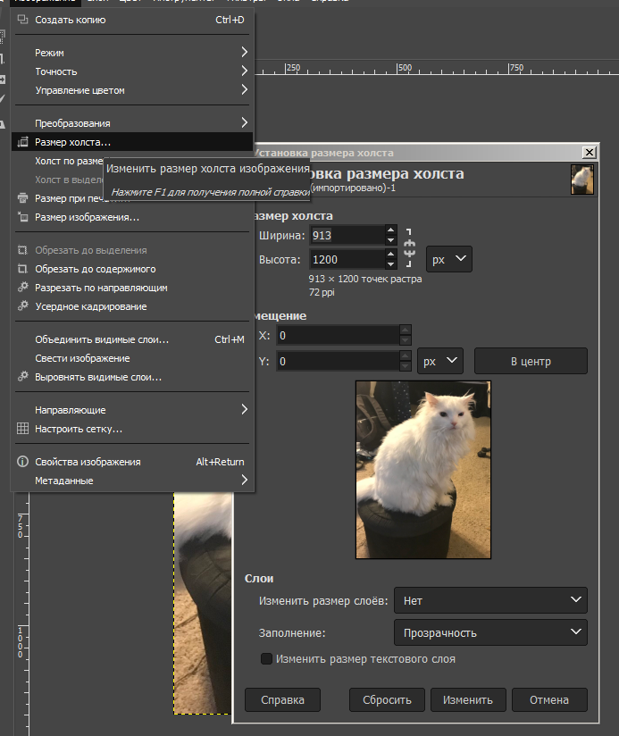Image resolution: width=619 pixels, height=736 pixels.
Task: Open the canvas size unit px dropdown
Action: (449, 259)
